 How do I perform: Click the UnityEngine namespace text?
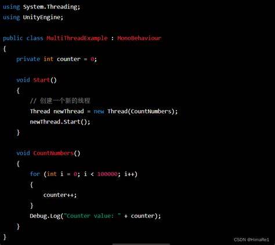[x=43, y=17]
